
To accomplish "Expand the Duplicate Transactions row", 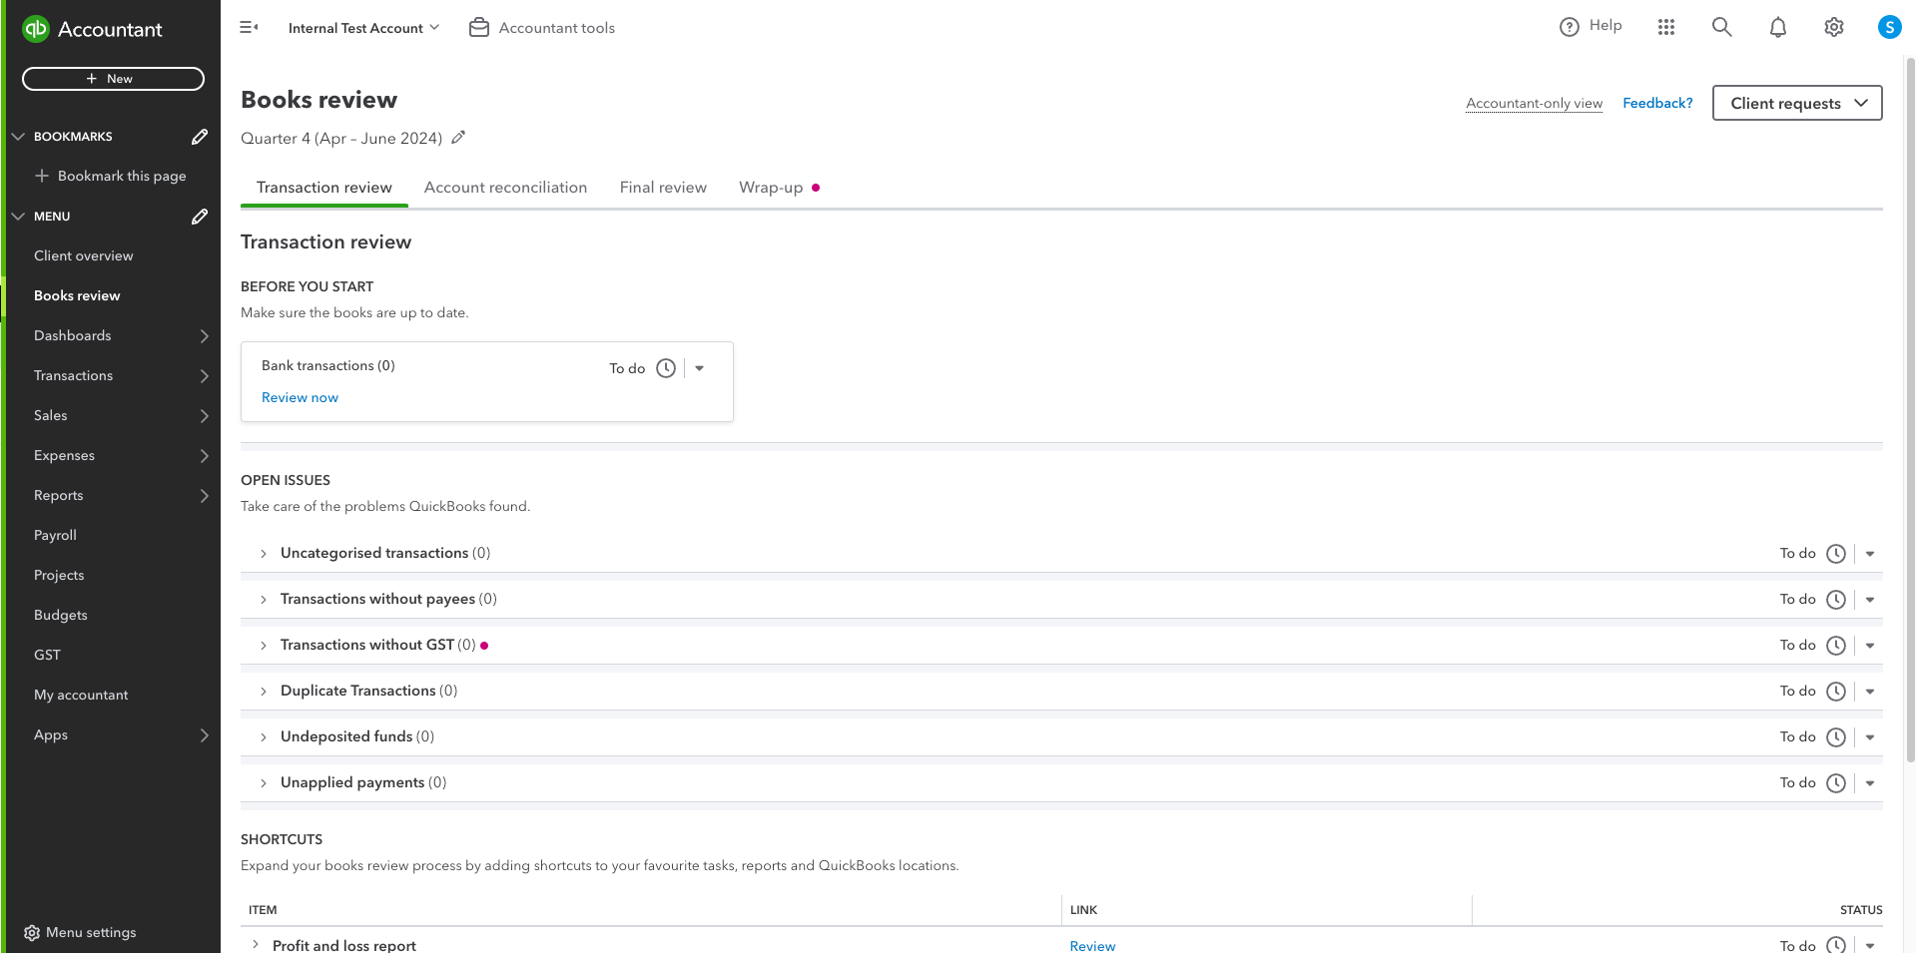I will (x=264, y=692).
